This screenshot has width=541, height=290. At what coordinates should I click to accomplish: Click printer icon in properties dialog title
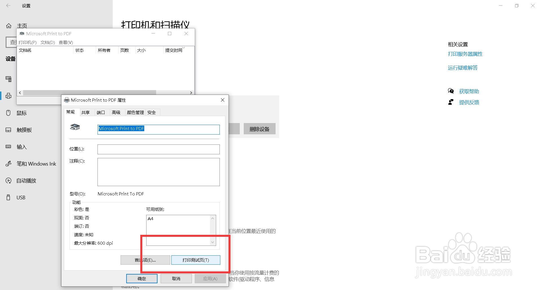tap(67, 100)
